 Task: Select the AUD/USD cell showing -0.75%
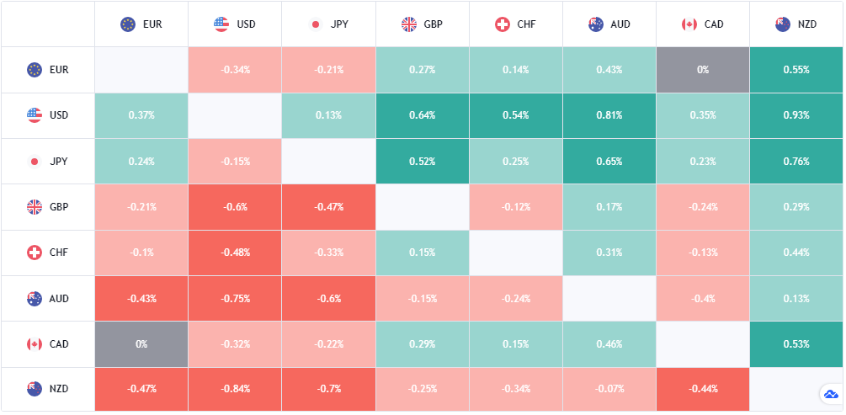235,298
